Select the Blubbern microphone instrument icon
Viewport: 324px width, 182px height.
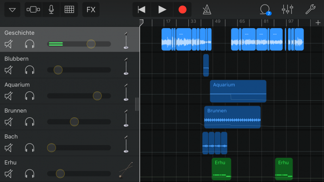pos(126,67)
